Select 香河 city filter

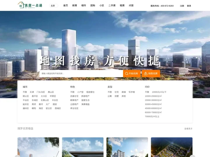point(41,104)
